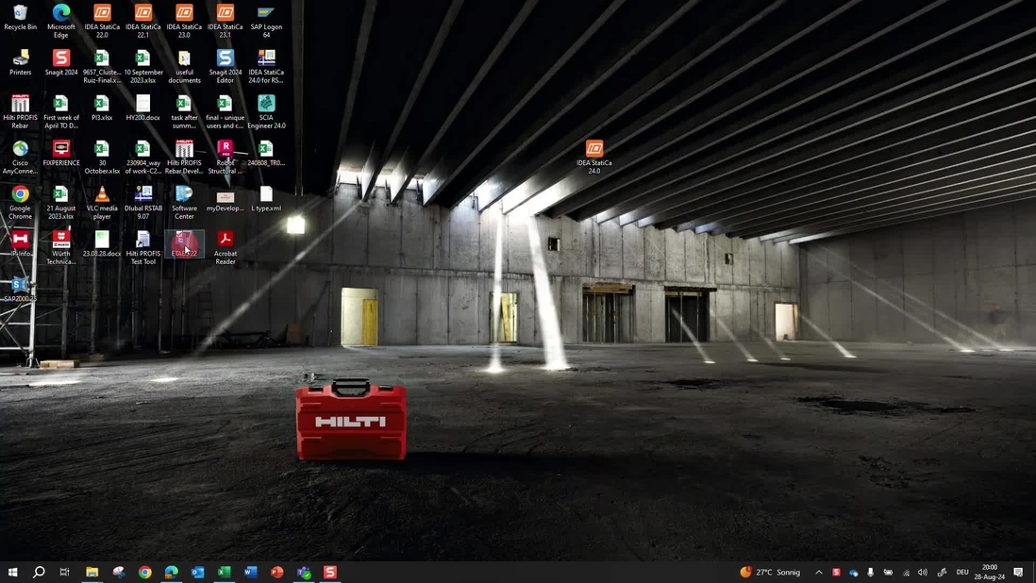Open Outlook from the taskbar
1036x583 pixels.
pos(197,572)
